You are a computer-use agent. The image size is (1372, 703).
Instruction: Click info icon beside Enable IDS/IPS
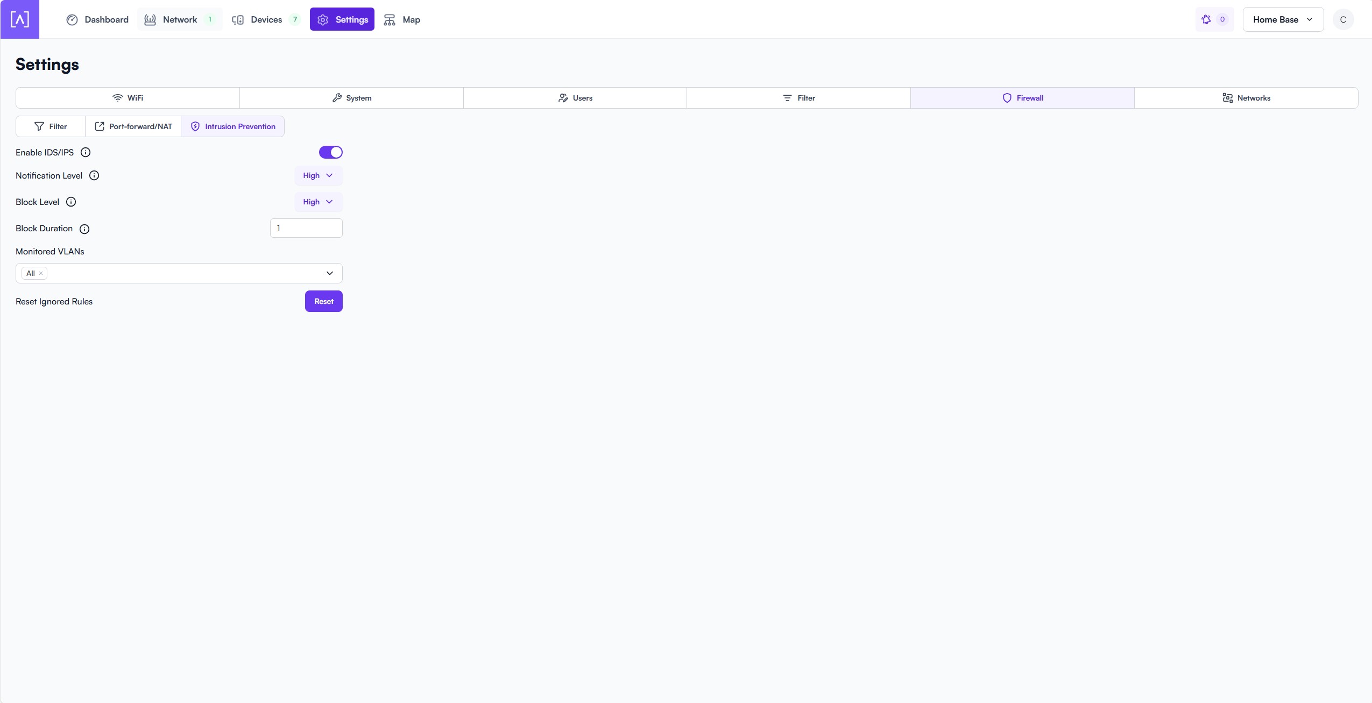[x=85, y=152]
